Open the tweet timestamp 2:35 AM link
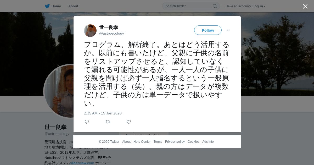This screenshot has width=314, height=165. 103,113
